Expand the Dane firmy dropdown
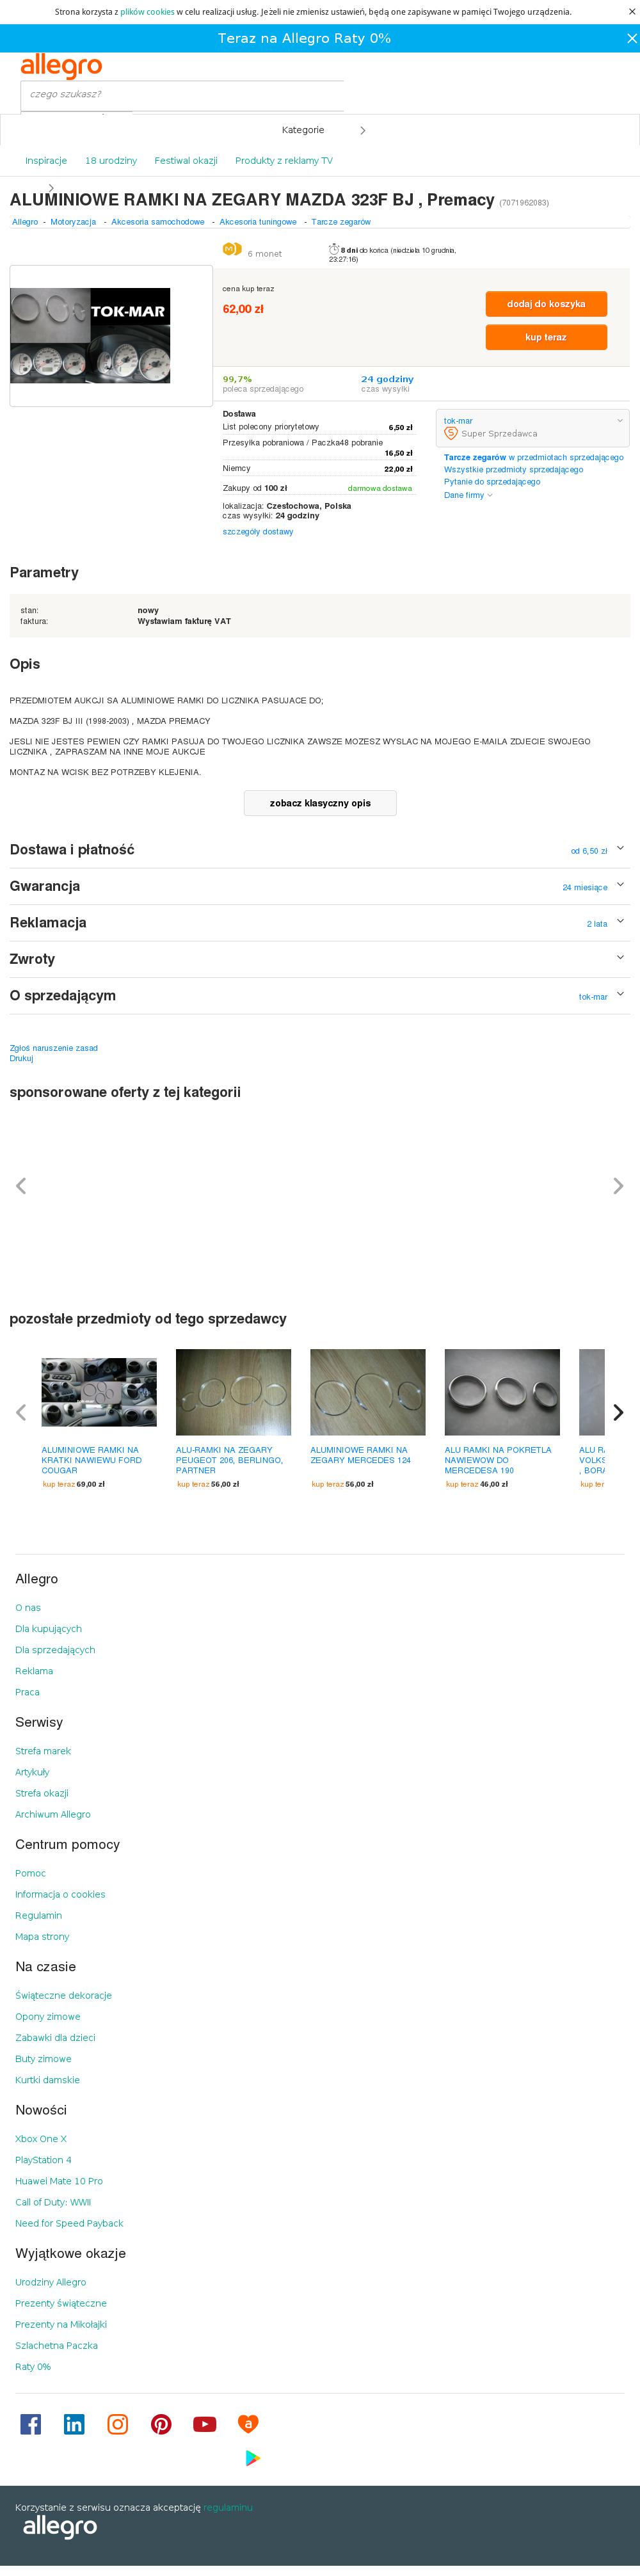640x2576 pixels. pyautogui.click(x=468, y=495)
